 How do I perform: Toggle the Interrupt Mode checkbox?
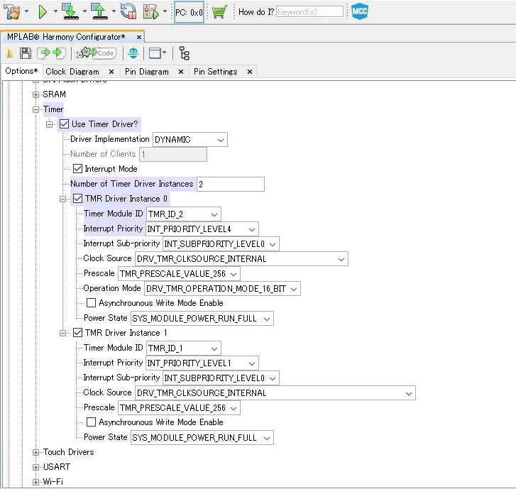(77, 169)
